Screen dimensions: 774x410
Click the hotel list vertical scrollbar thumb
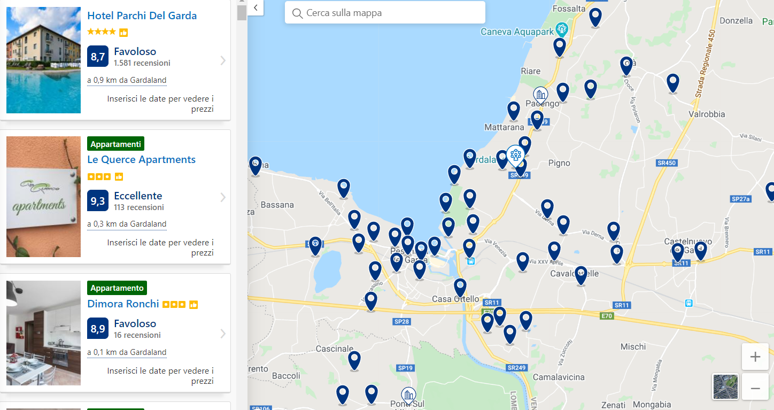click(242, 12)
